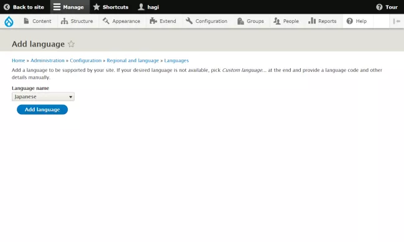Open the hagi user tab

coord(149,7)
